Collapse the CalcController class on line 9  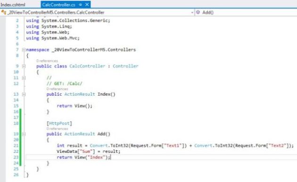pos(24,66)
